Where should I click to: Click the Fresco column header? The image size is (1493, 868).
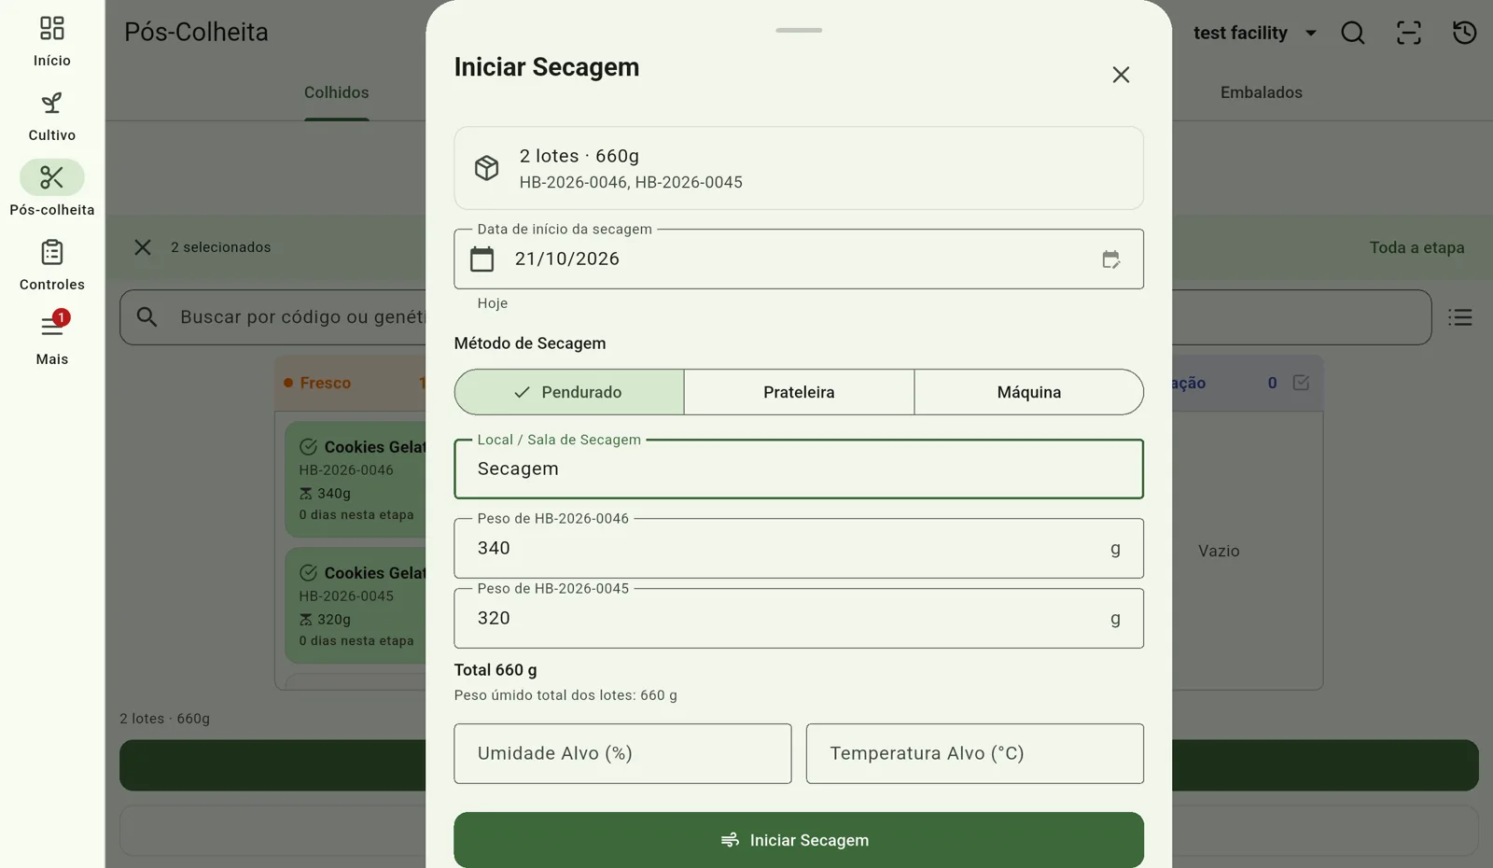tap(351, 383)
